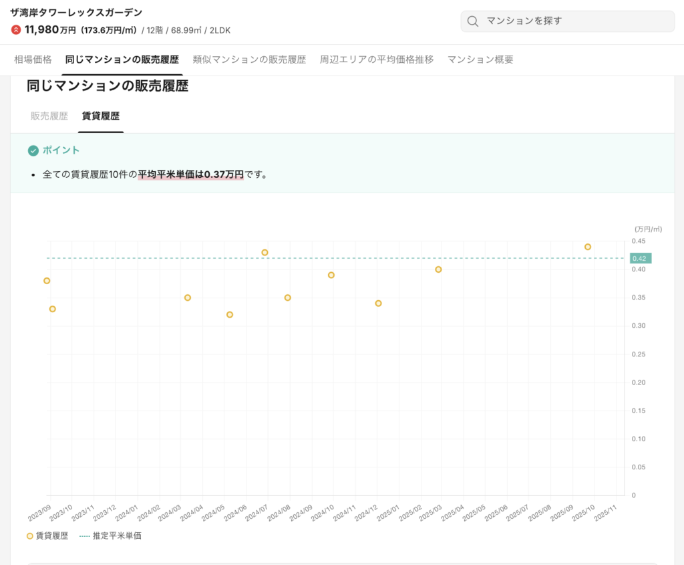Click the highest data point near 2025/10
Image resolution: width=684 pixels, height=565 pixels.
tap(588, 247)
